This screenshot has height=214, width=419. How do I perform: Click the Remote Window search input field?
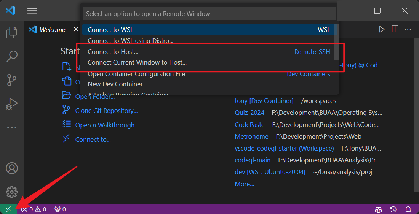pos(209,14)
